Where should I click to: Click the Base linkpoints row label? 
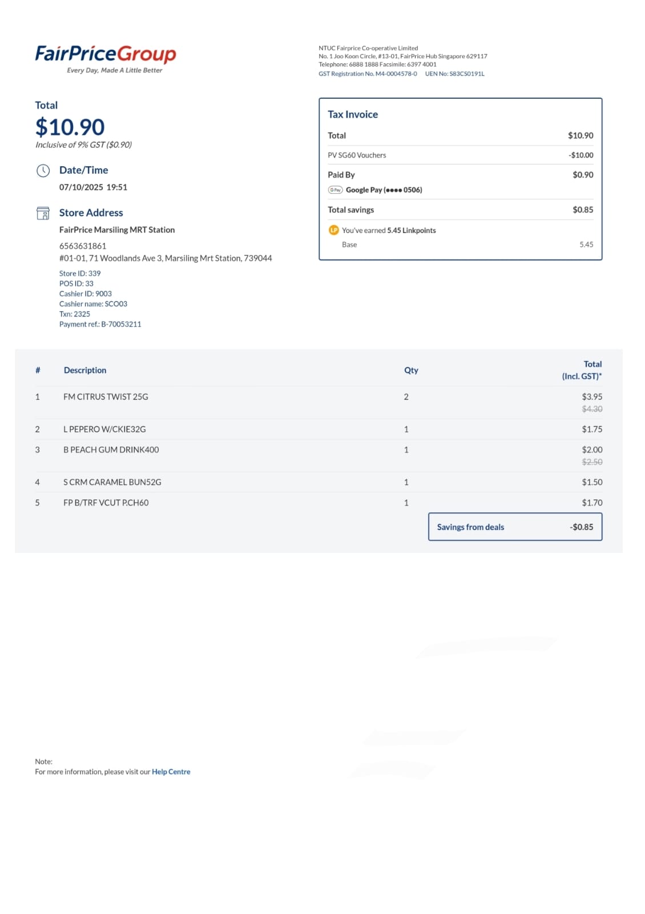[x=349, y=244]
